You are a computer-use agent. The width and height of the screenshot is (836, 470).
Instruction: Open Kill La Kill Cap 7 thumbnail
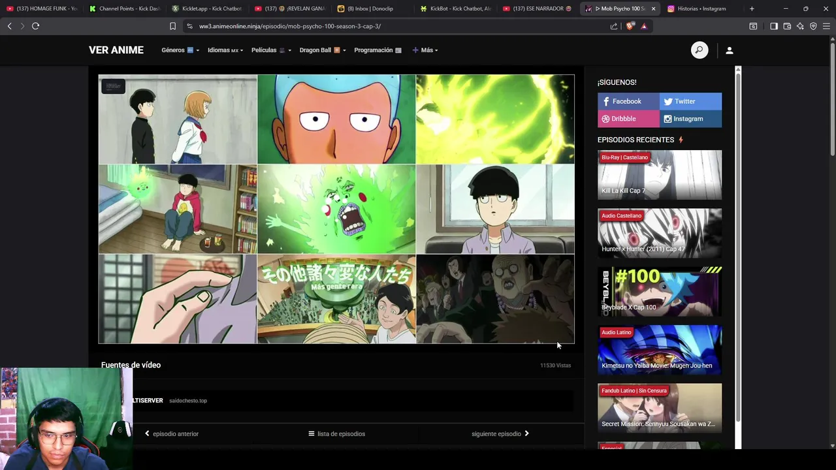click(x=660, y=174)
